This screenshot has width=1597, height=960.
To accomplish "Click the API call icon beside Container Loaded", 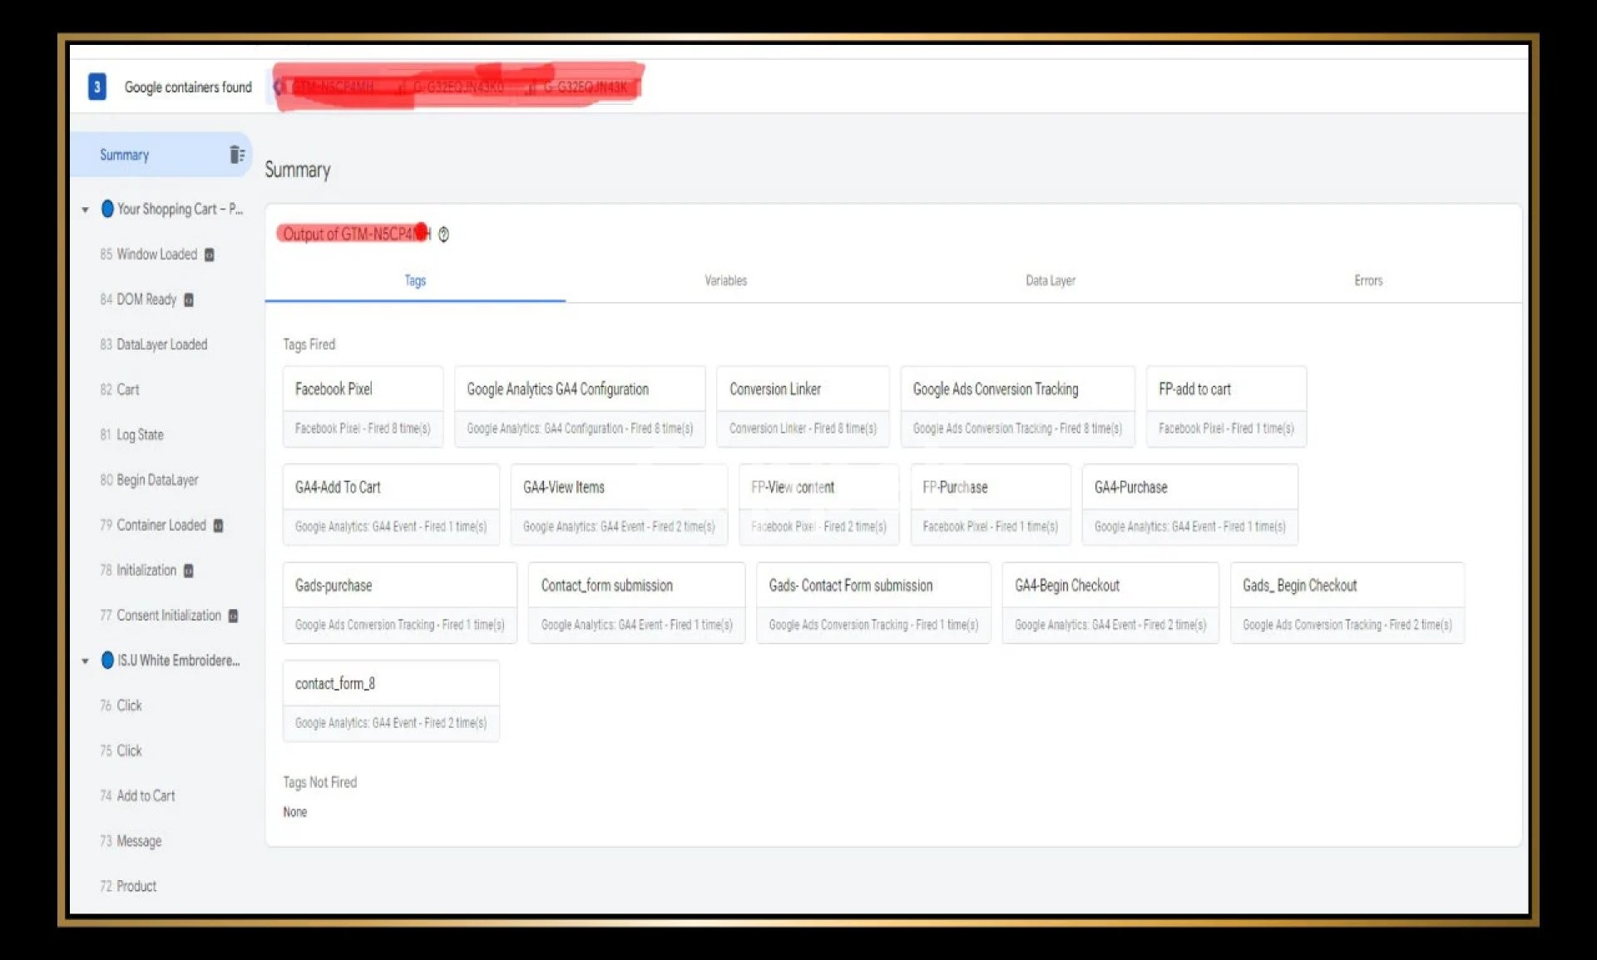I will tap(218, 526).
